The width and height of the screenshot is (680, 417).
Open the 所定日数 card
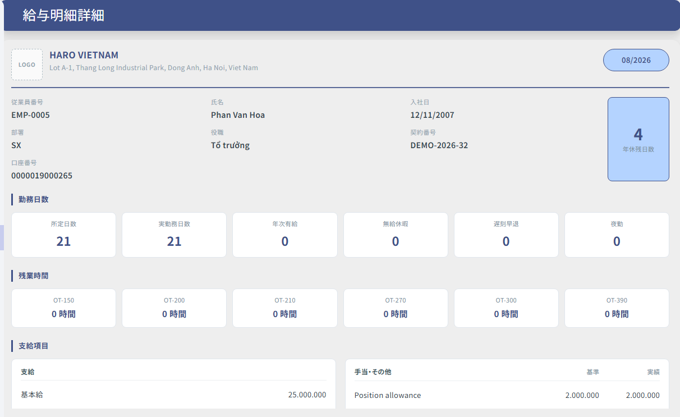tap(63, 235)
